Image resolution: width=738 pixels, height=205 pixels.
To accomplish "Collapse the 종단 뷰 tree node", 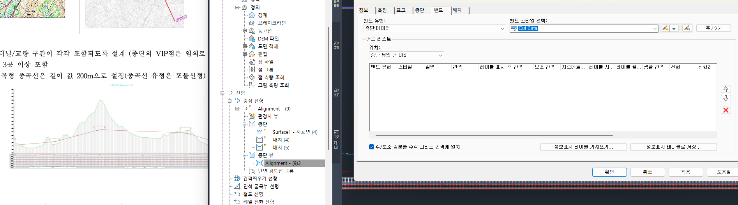I will click(245, 155).
